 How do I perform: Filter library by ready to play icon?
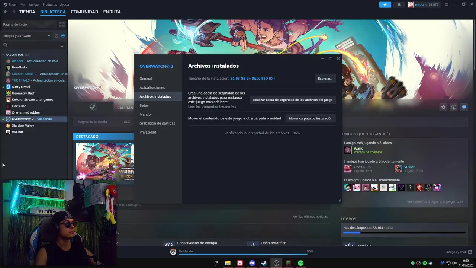click(63, 36)
